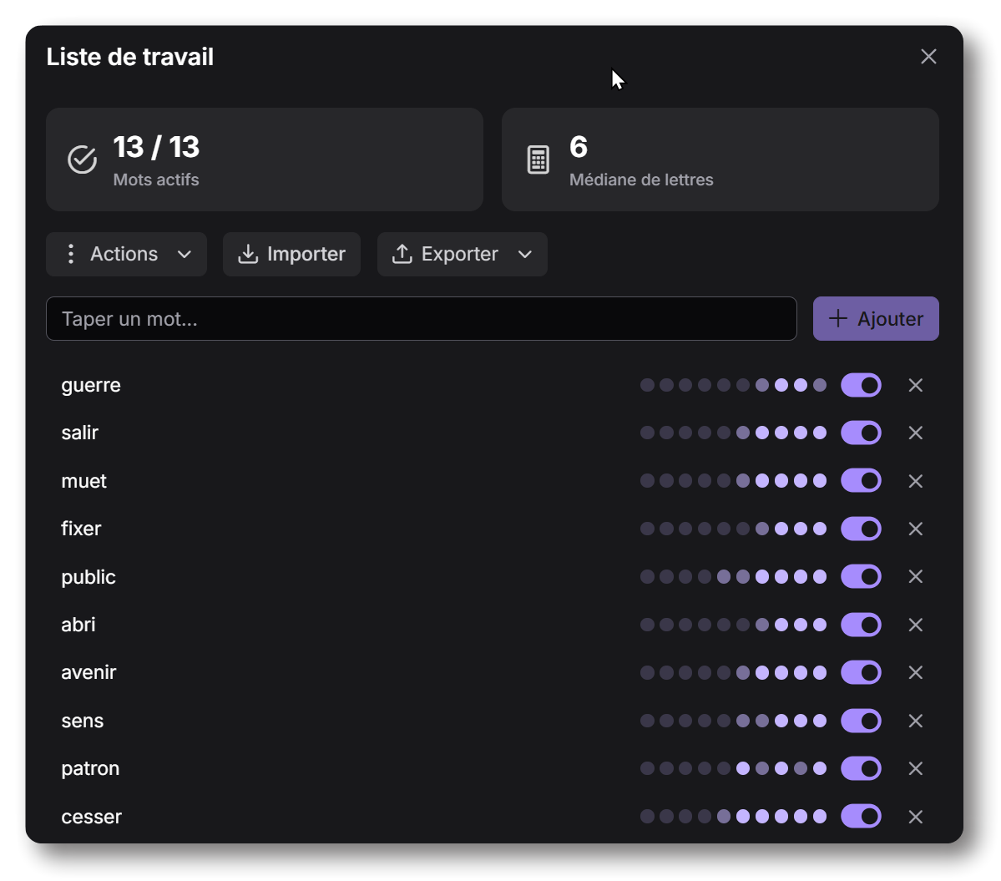
Task: Click the dot rating scale for 'guerre'
Action: tap(733, 385)
